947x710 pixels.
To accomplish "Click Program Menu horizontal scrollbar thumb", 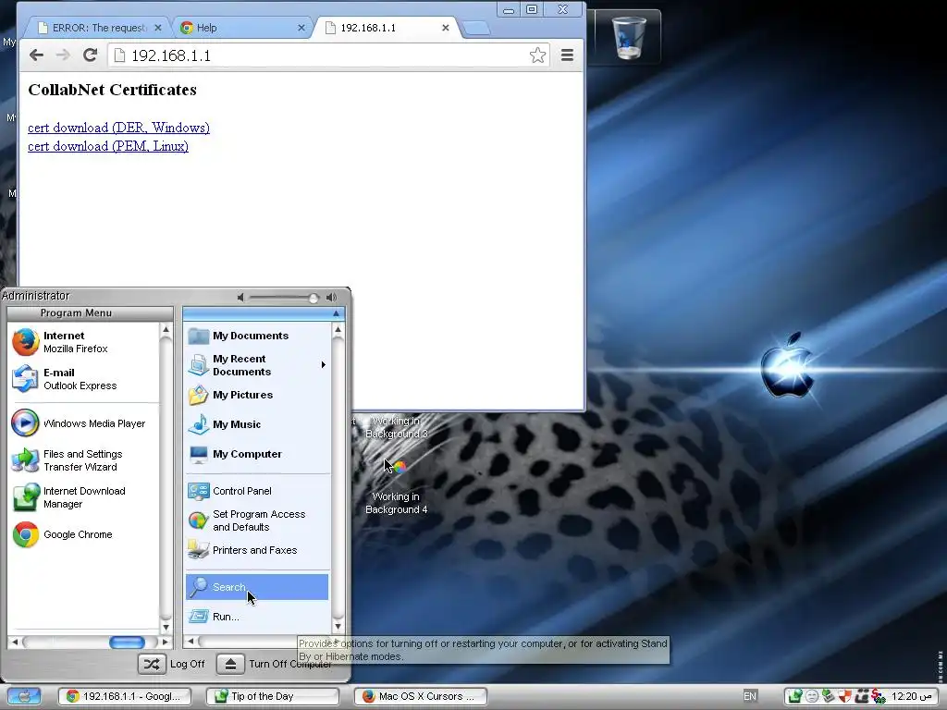I will [x=127, y=643].
